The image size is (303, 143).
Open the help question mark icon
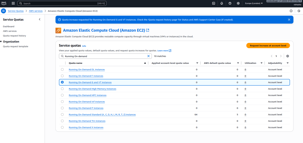tap(230, 3)
